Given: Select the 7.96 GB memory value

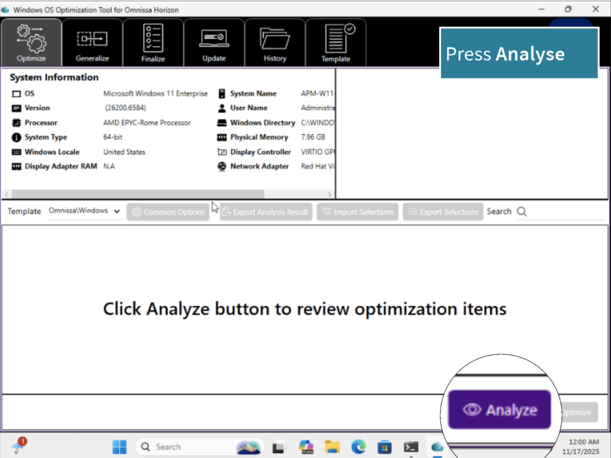Looking at the screenshot, I should coord(313,137).
